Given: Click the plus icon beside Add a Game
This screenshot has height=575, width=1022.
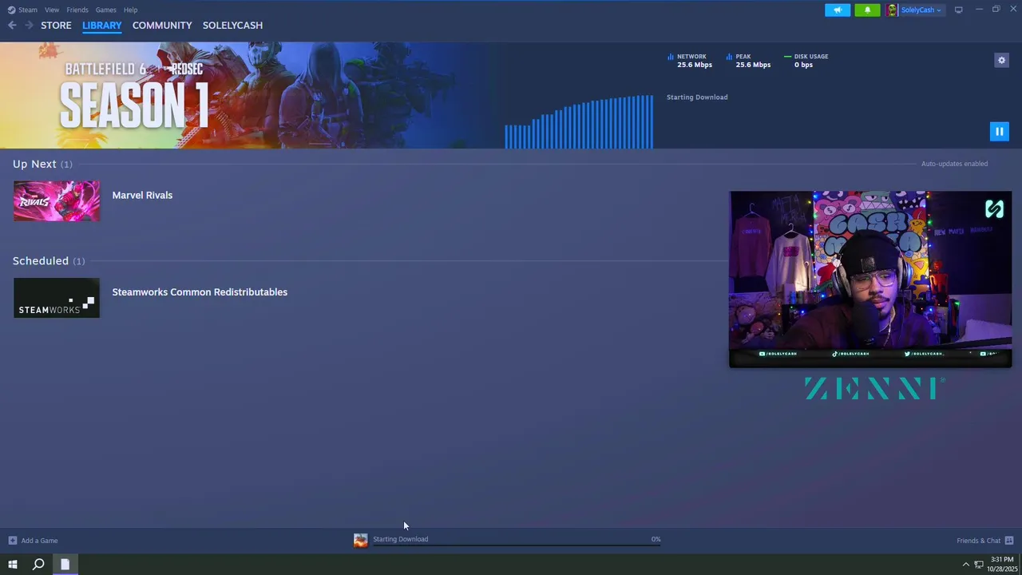Looking at the screenshot, I should (x=12, y=541).
